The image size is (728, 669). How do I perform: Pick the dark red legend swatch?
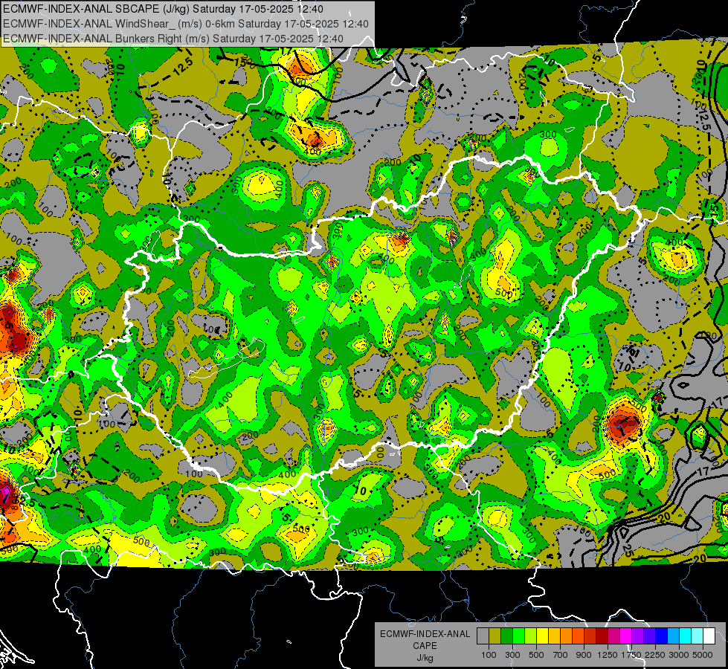602,636
